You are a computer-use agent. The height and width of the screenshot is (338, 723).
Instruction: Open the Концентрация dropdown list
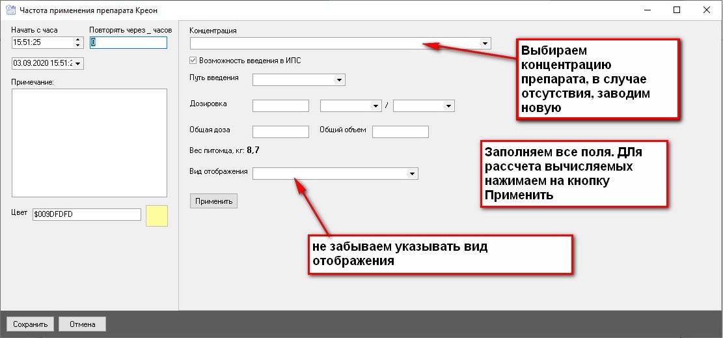[x=485, y=44]
